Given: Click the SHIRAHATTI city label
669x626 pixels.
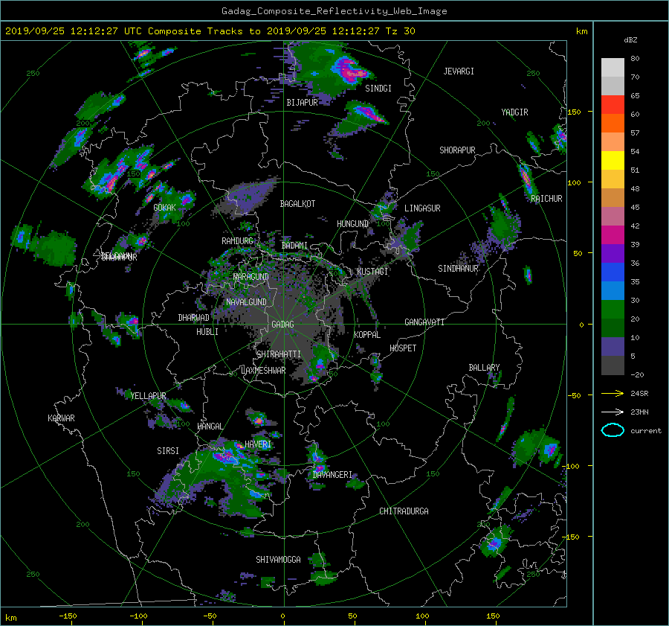Looking at the screenshot, I should (x=279, y=354).
